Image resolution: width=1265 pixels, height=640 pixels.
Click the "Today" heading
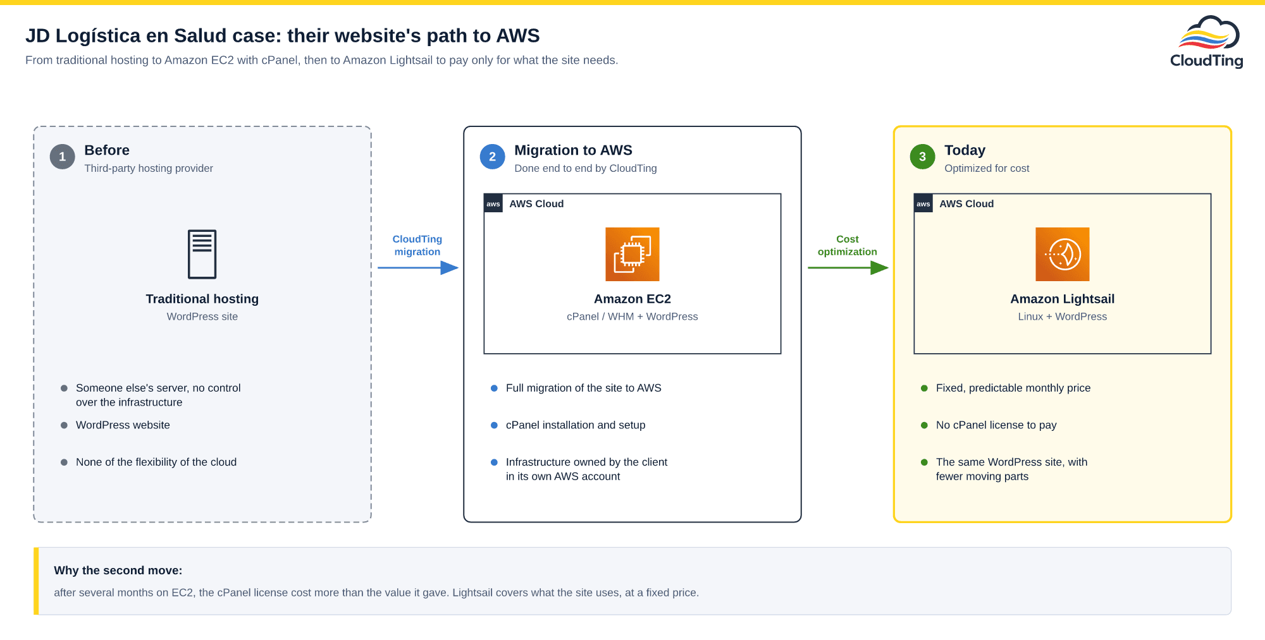coord(965,150)
